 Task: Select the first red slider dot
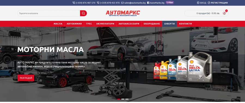pos(119,99)
